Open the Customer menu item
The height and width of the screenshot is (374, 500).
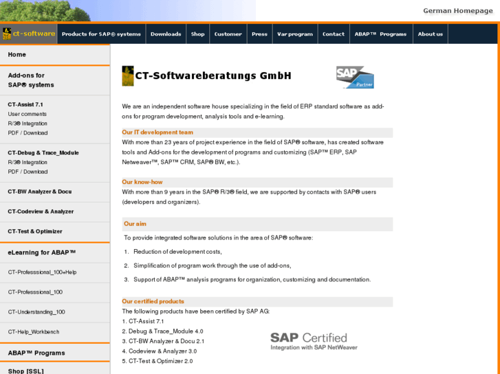[x=228, y=34]
